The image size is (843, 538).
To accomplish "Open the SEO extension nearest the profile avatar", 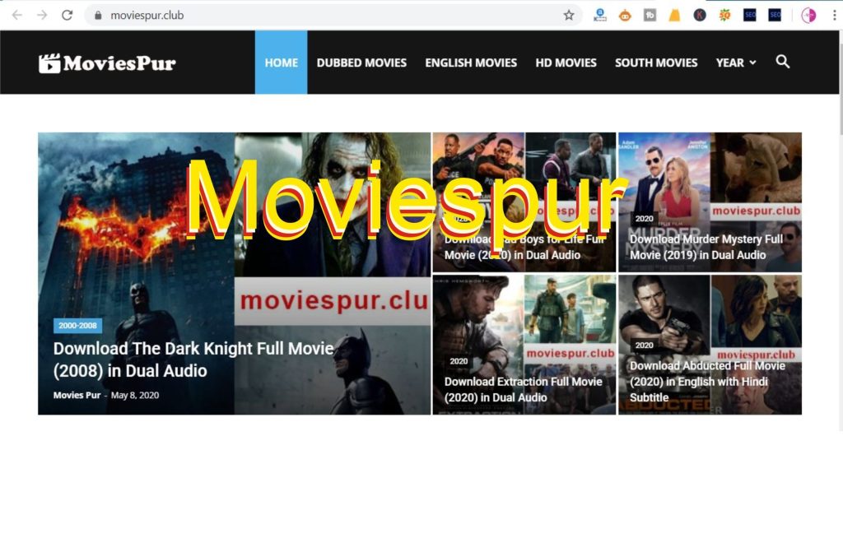I will (x=775, y=15).
